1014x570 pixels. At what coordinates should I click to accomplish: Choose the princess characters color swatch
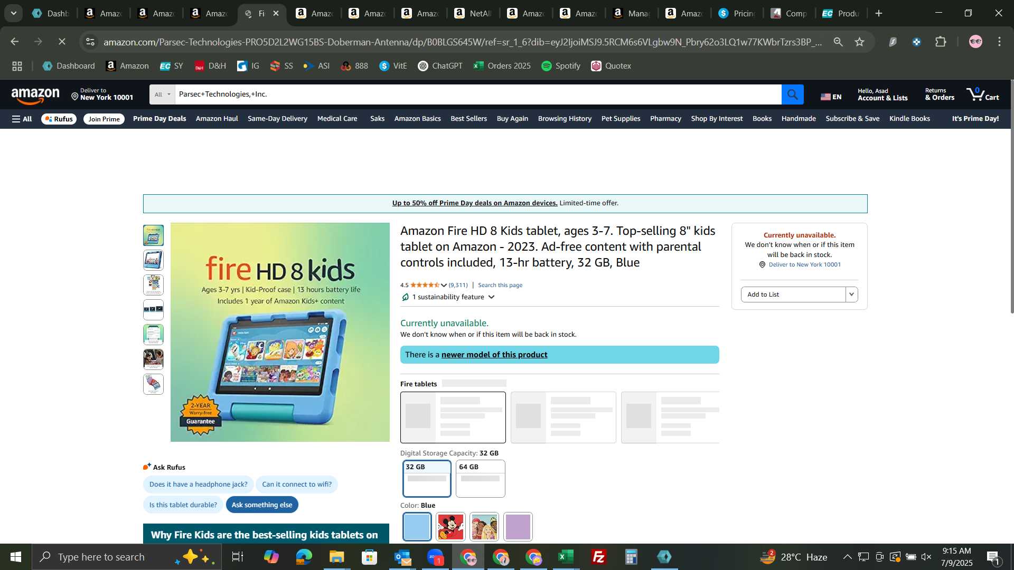484,527
